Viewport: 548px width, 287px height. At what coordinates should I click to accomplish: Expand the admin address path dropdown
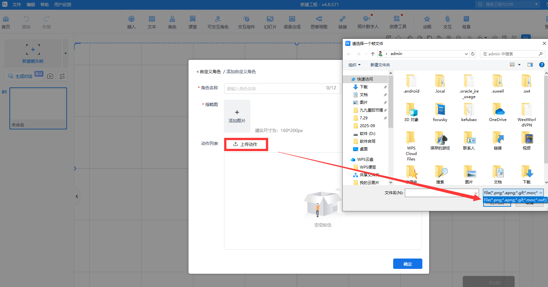pyautogui.click(x=466, y=54)
